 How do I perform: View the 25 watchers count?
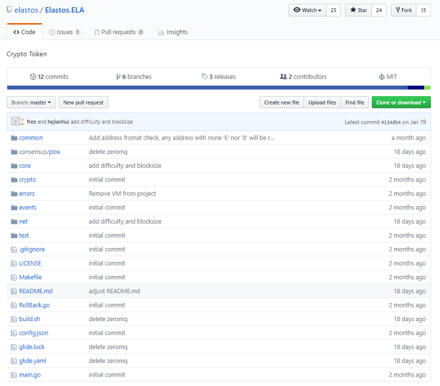[333, 10]
